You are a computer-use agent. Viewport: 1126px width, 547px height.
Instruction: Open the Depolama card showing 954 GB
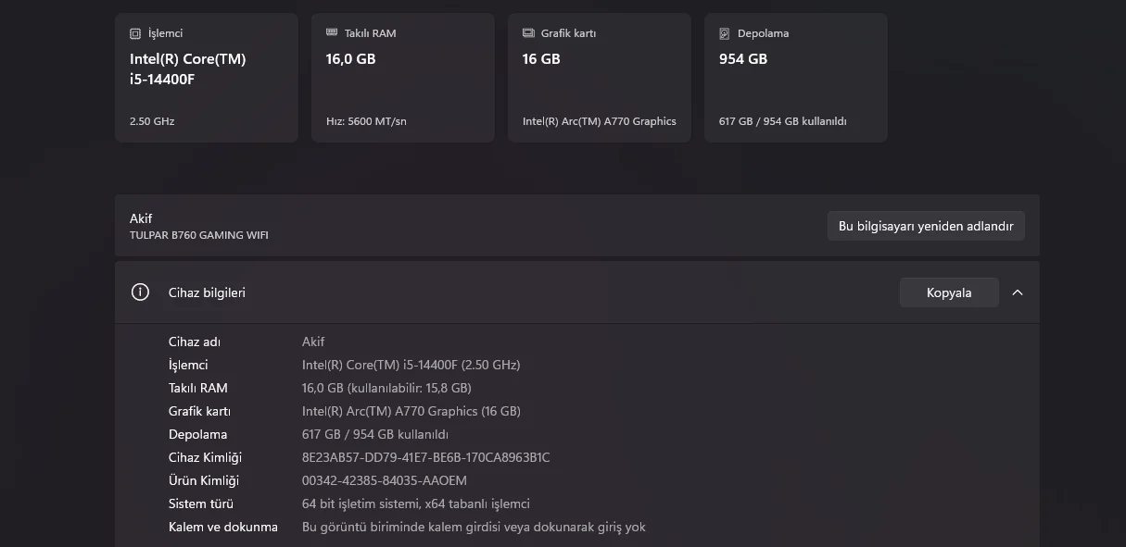pyautogui.click(x=796, y=78)
